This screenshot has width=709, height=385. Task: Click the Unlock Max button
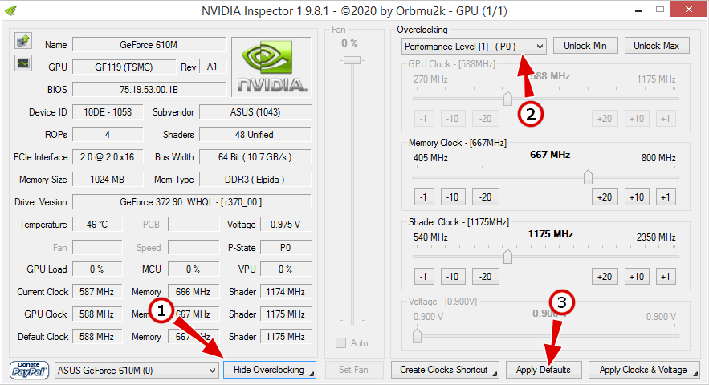[656, 46]
